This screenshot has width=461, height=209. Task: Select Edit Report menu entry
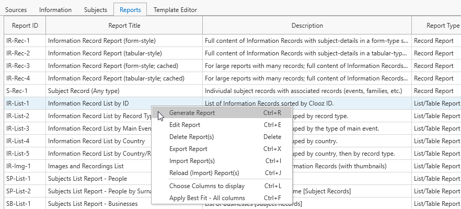pos(185,125)
